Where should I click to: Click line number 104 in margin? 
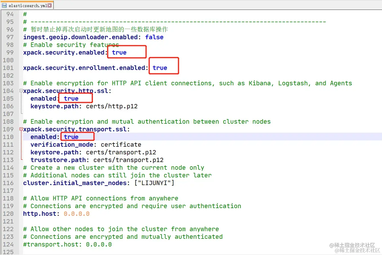(8, 91)
